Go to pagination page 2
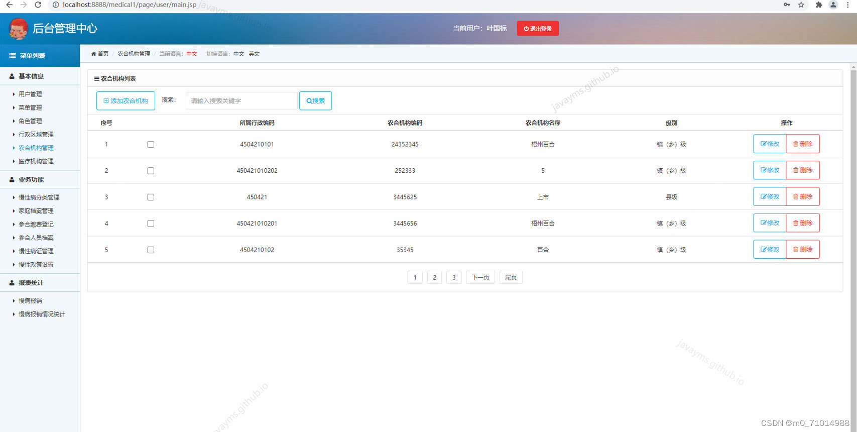 (x=434, y=277)
